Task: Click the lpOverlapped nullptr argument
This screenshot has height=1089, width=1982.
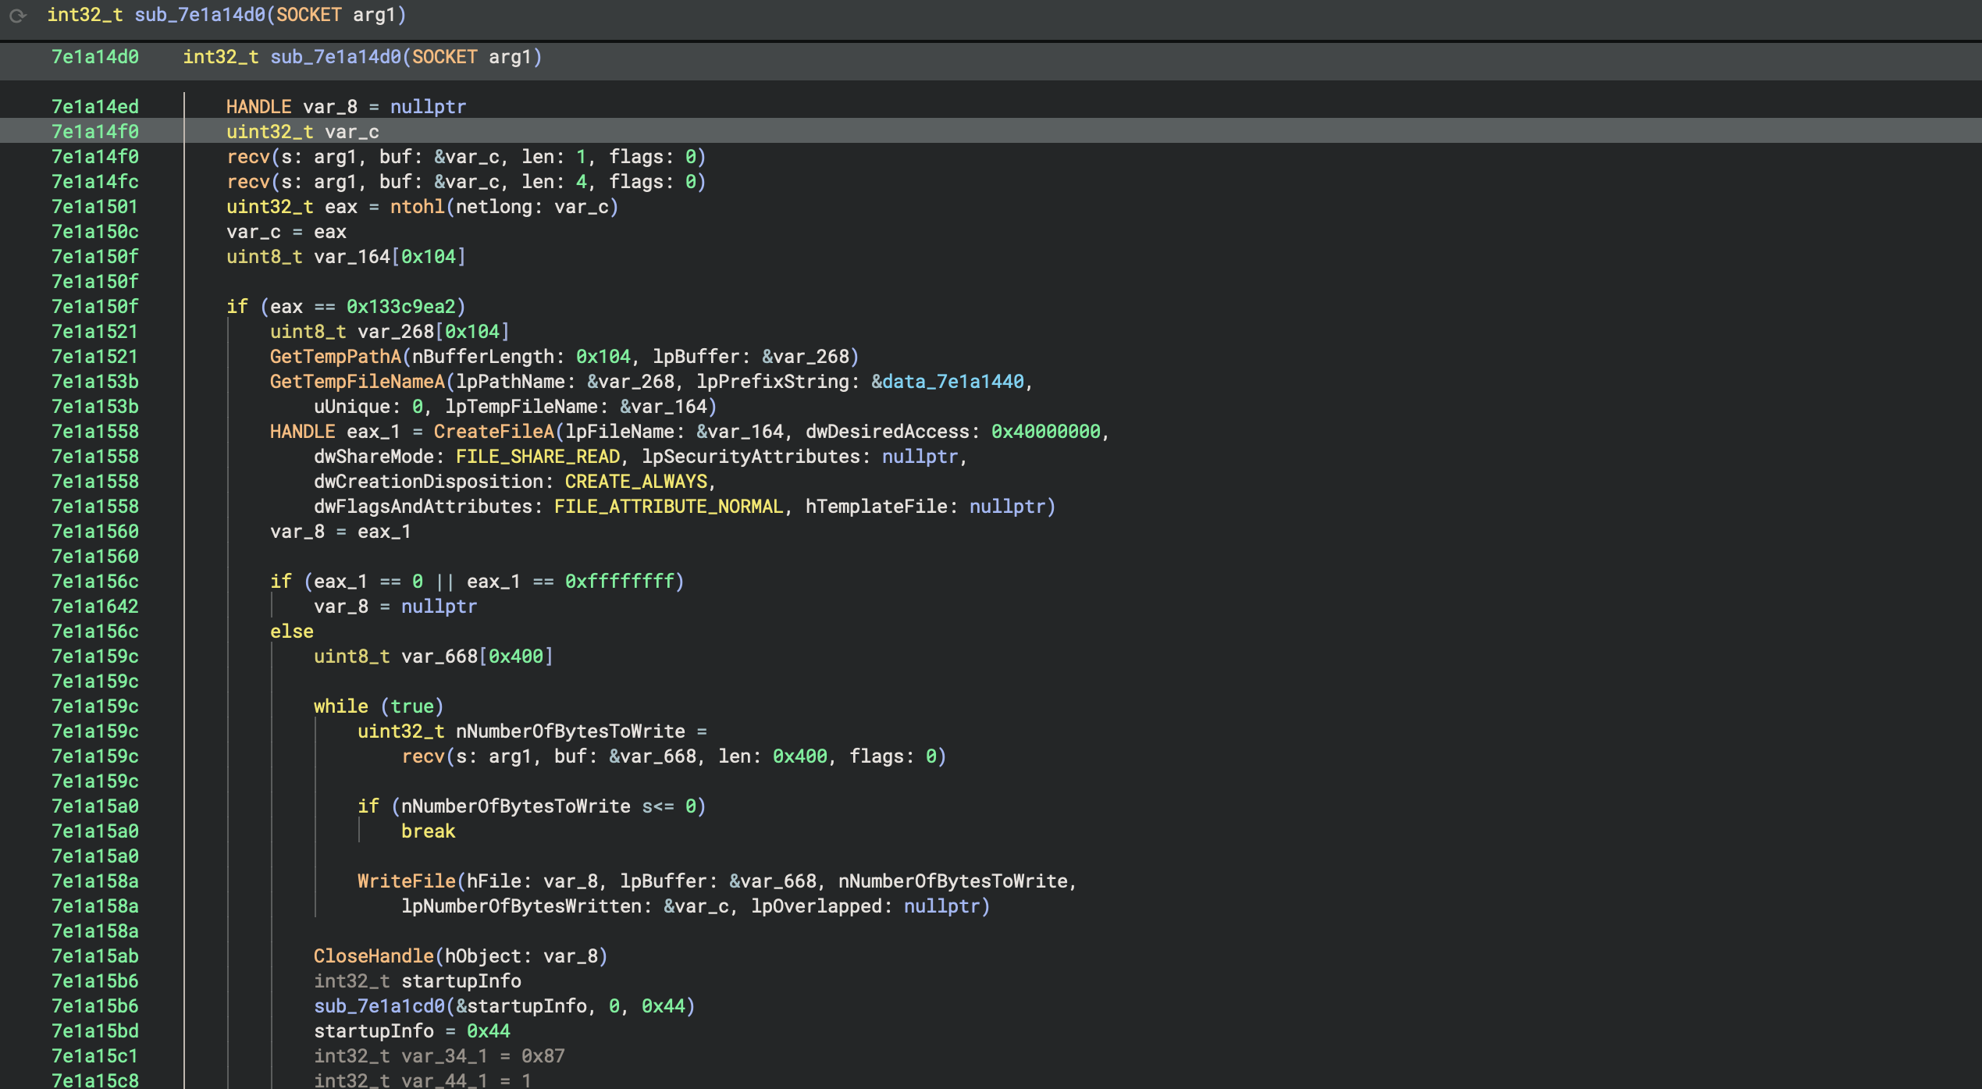Action: coord(941,906)
